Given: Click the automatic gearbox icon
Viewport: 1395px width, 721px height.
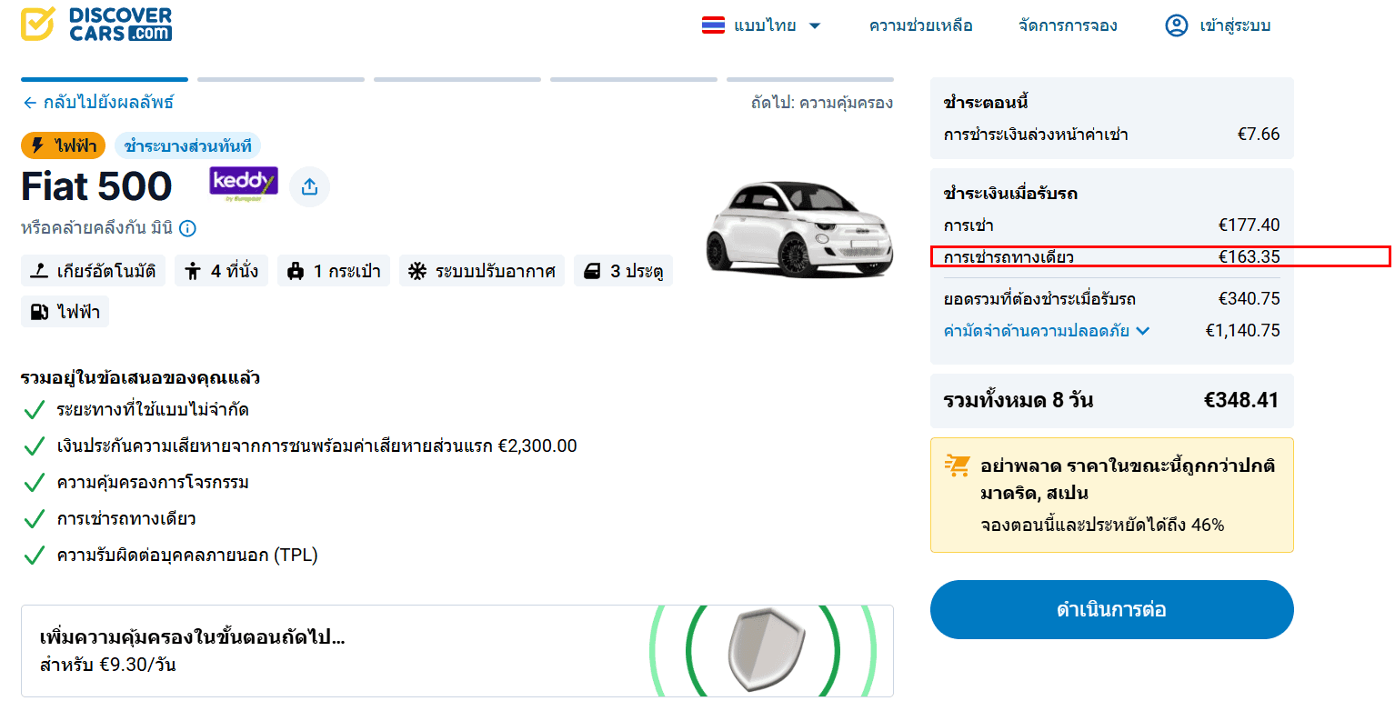Looking at the screenshot, I should pyautogui.click(x=39, y=271).
